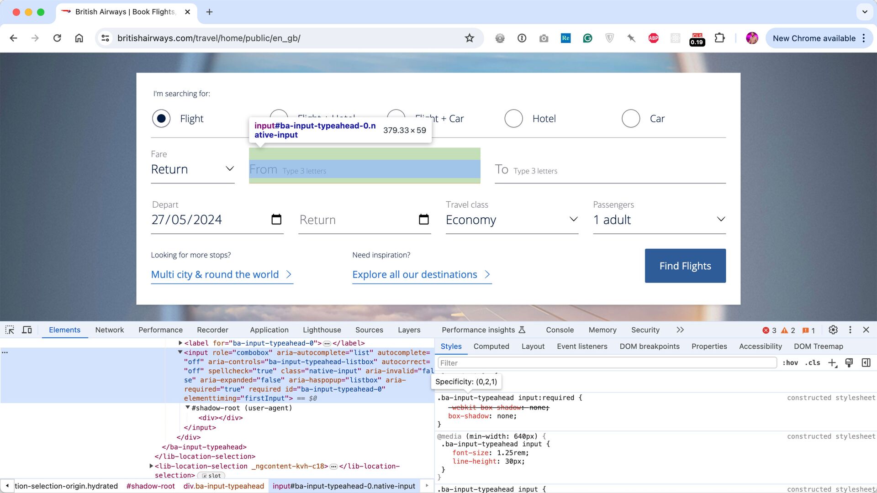
Task: Activate the DevTools element inspector tool
Action: (x=10, y=330)
